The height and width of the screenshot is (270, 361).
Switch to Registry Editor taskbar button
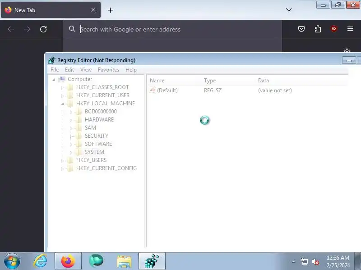pos(152,261)
